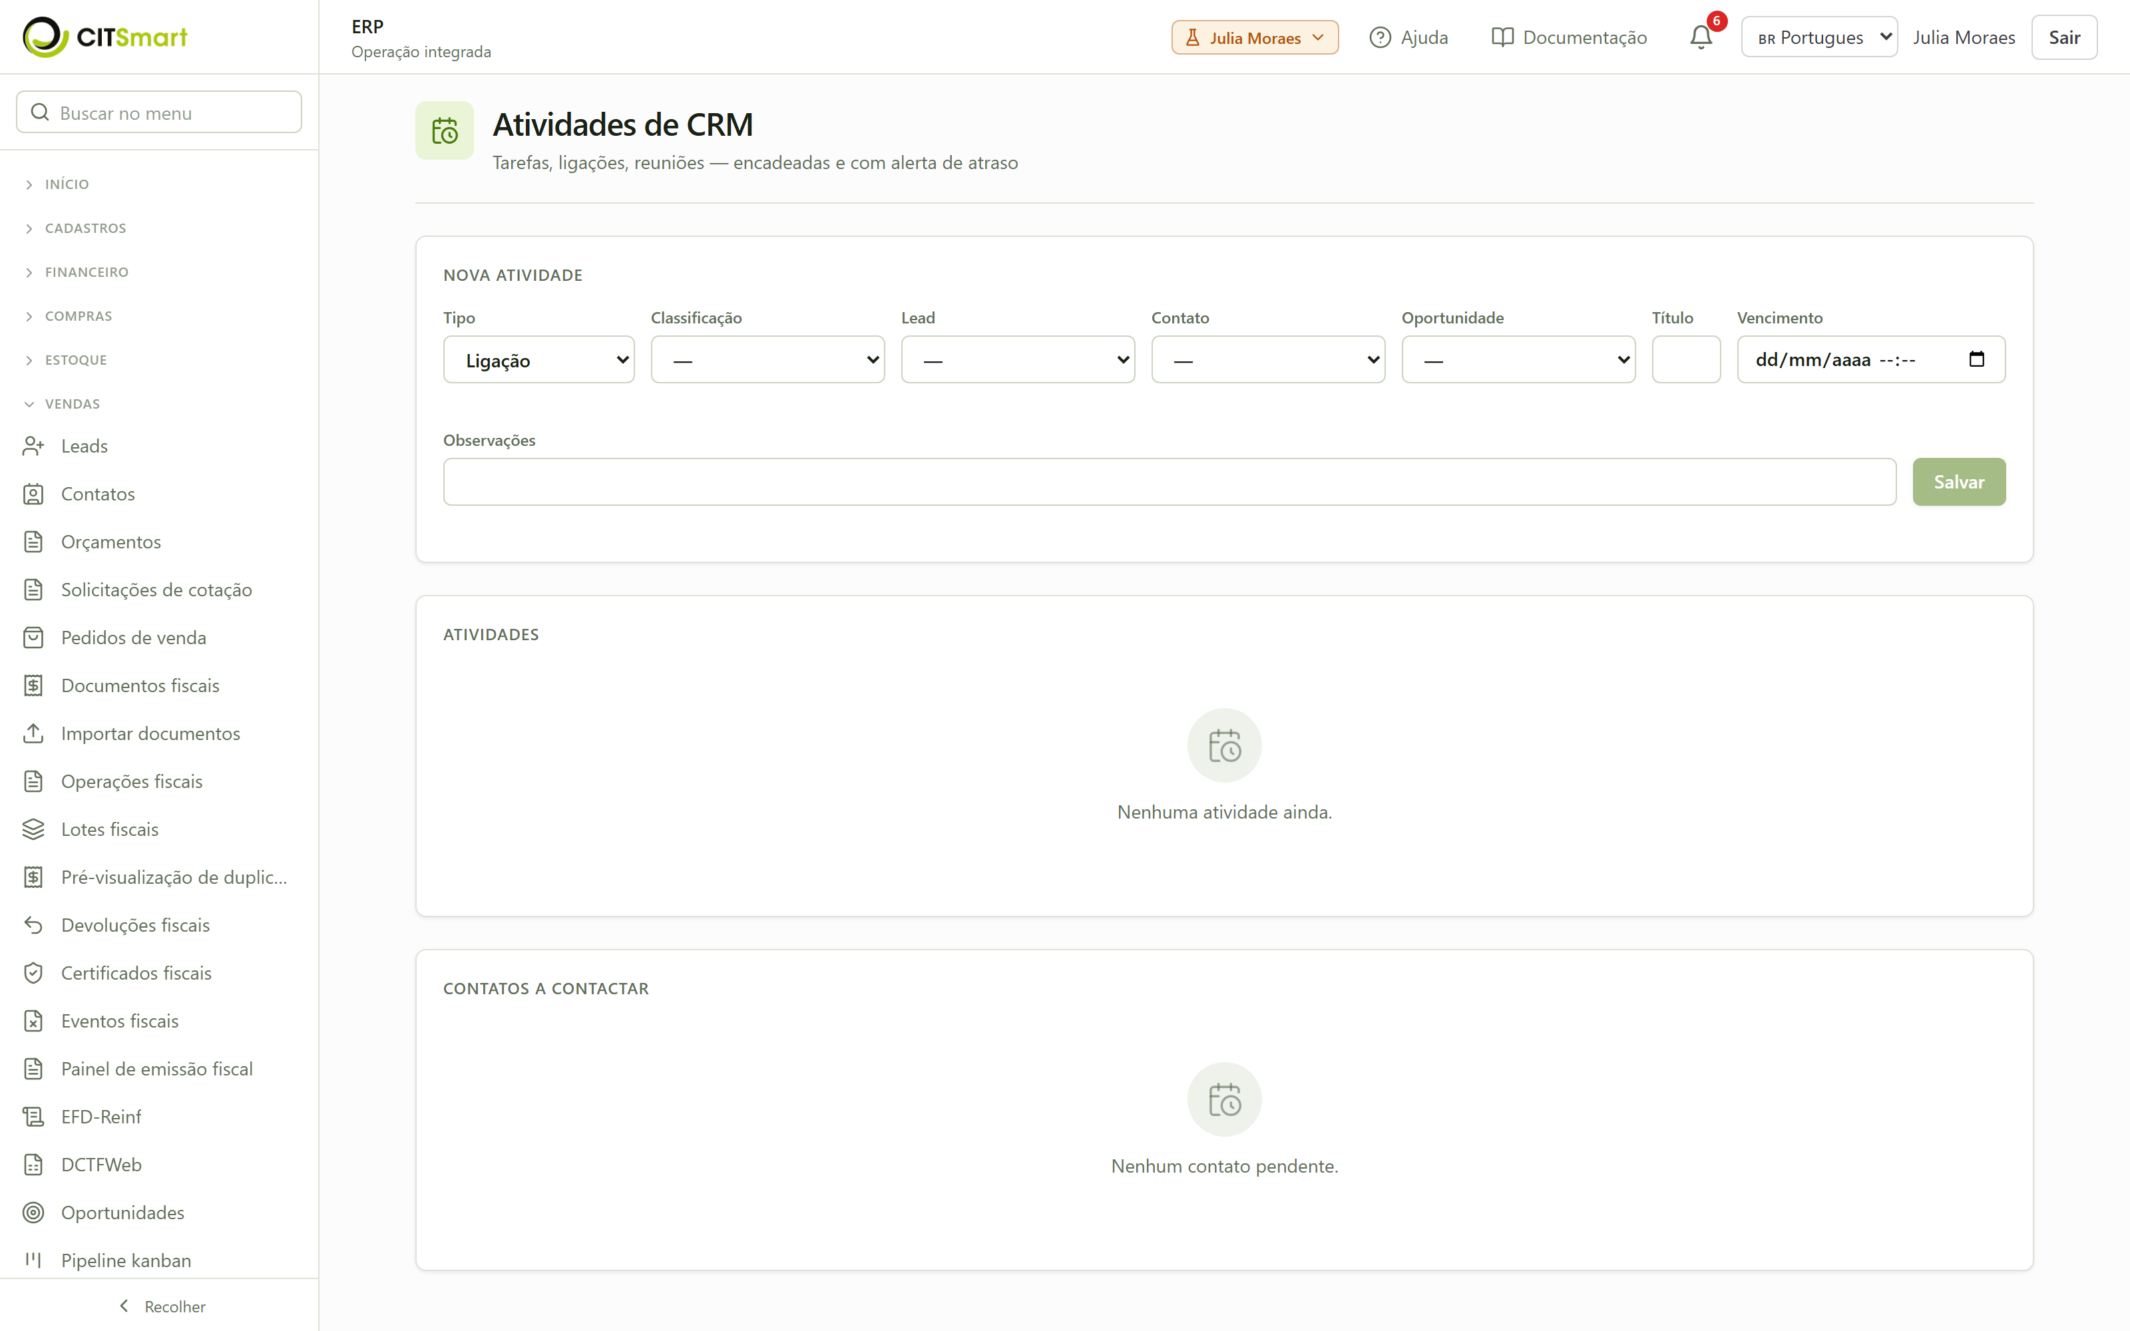Screen dimensions: 2130x1331
Task: Open the Lead dropdown
Action: click(x=1018, y=359)
